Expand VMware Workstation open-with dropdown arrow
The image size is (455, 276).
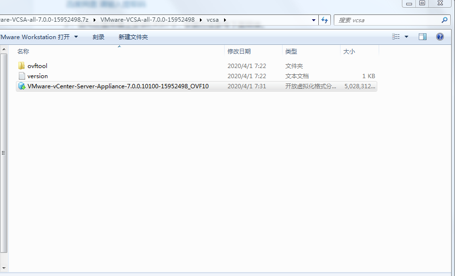[76, 37]
